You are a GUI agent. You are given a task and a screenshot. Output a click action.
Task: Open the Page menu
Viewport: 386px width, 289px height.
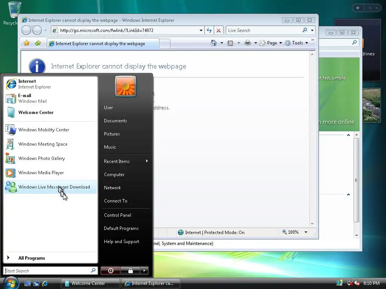click(271, 43)
